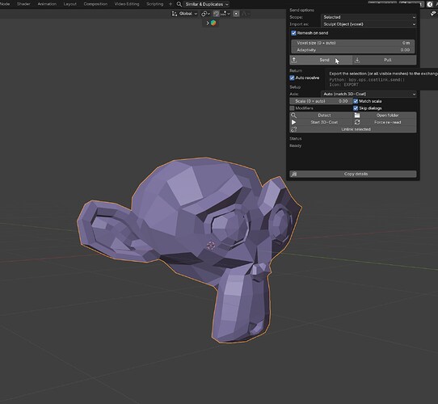Screen dimensions: 438x404
Task: Open the Scope dropdown set to Selected
Action: 369,17
